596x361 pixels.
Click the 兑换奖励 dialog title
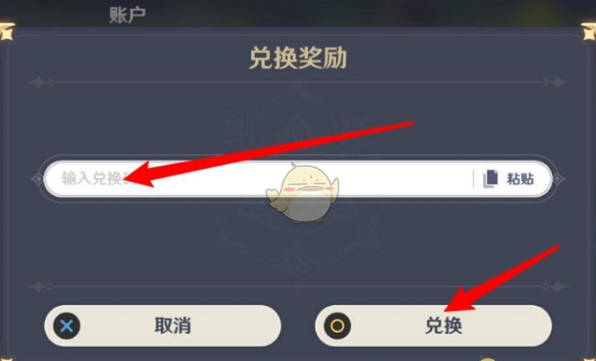tap(298, 58)
